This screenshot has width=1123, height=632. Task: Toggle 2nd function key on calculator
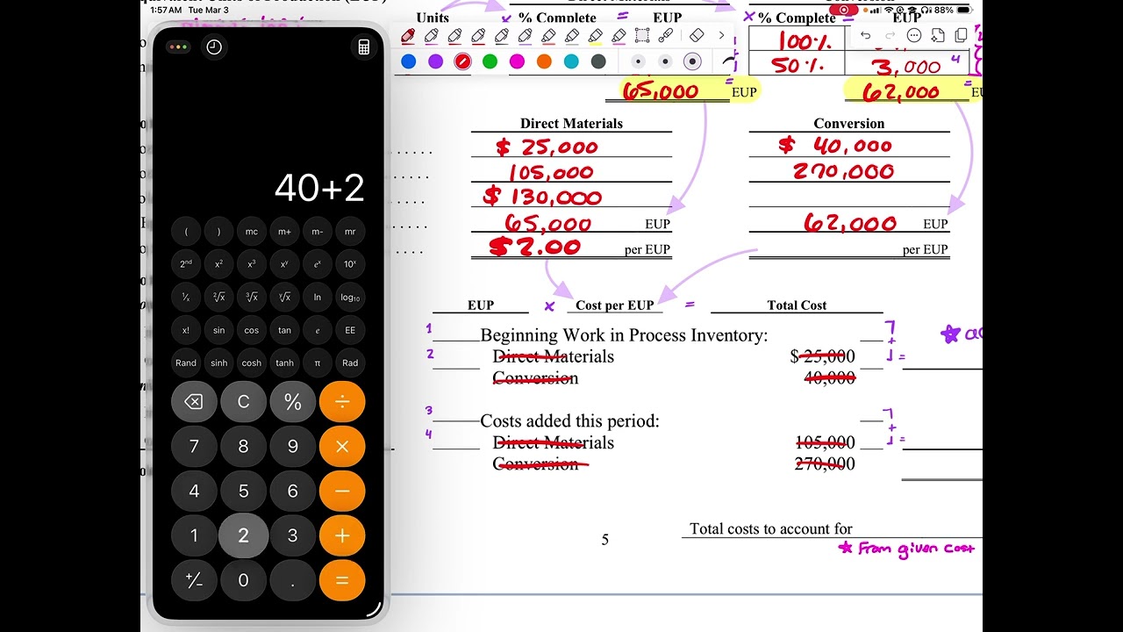[x=186, y=264]
